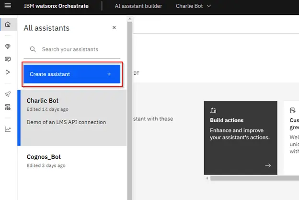The width and height of the screenshot is (299, 200).
Task: Open the hamburger navigation menu
Action: click(x=8, y=6)
